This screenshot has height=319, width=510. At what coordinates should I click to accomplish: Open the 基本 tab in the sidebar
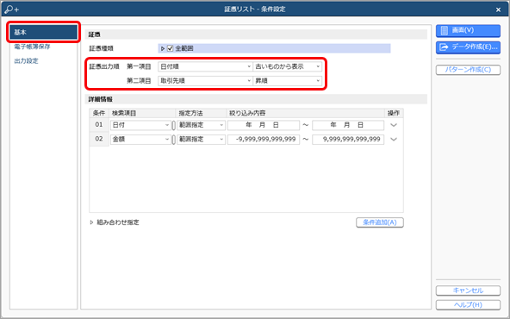click(43, 32)
